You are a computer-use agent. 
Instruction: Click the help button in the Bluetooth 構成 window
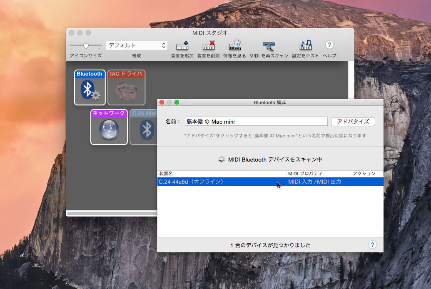(x=372, y=245)
